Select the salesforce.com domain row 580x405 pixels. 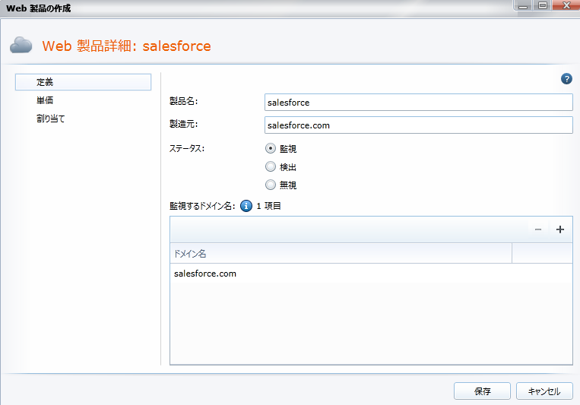[x=372, y=274]
